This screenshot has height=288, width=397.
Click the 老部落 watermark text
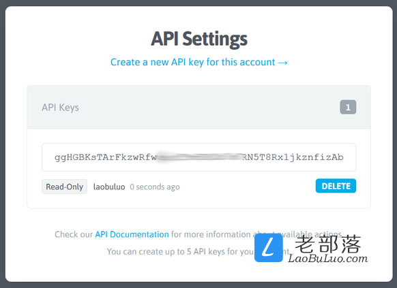tap(328, 244)
